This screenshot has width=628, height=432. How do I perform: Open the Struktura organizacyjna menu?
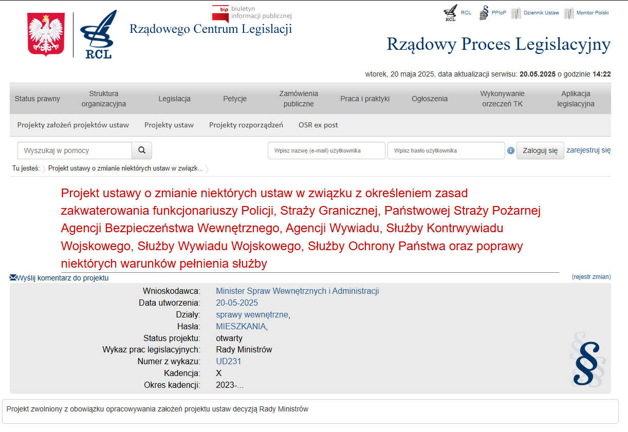coord(104,99)
